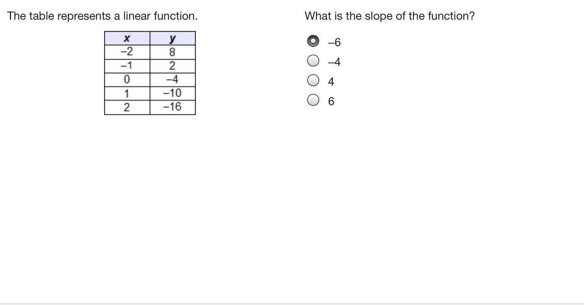Select the x cell containing 1
The width and height of the screenshot is (584, 305).
pyautogui.click(x=127, y=93)
